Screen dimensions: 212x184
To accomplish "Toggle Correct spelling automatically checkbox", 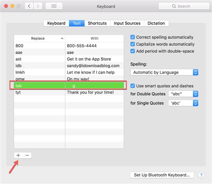I will point(132,37).
